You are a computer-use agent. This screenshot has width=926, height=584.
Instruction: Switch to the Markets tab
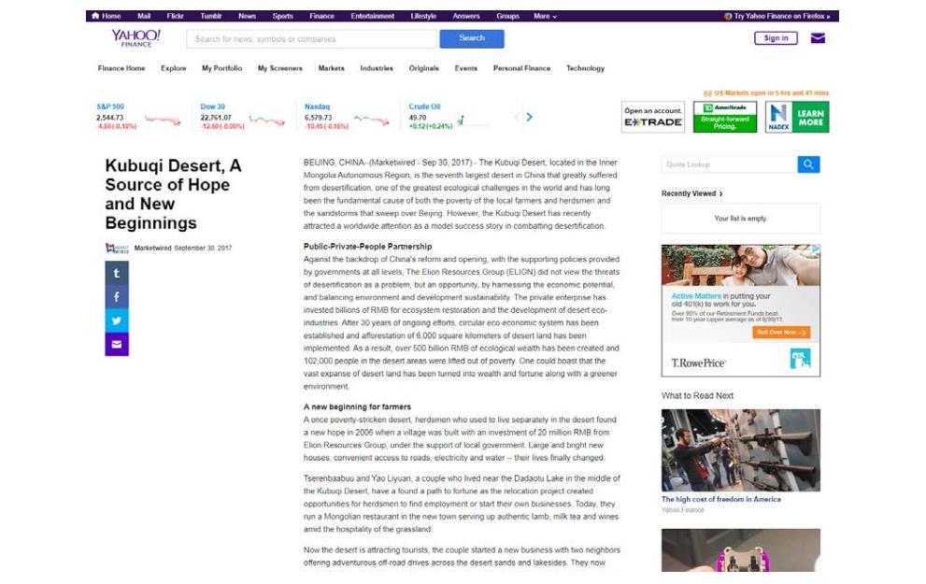pyautogui.click(x=332, y=68)
